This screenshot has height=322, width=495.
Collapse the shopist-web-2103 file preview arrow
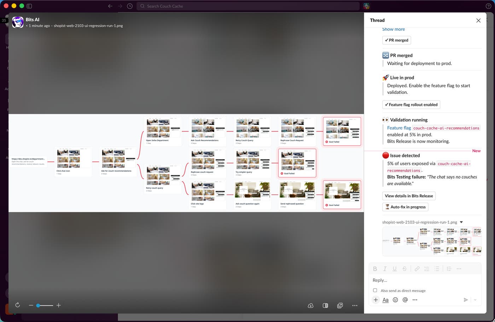click(x=461, y=222)
